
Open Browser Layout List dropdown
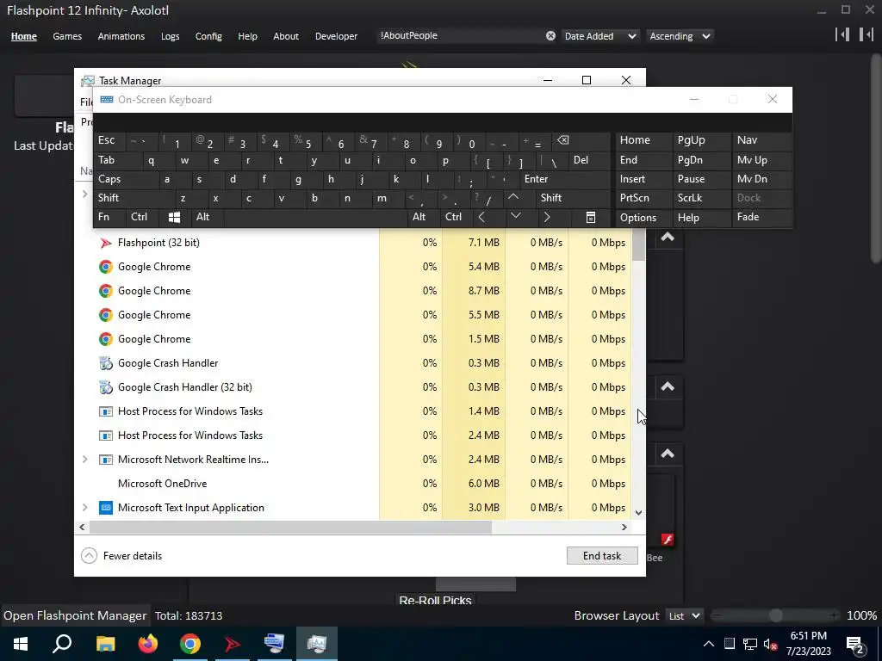click(x=685, y=616)
